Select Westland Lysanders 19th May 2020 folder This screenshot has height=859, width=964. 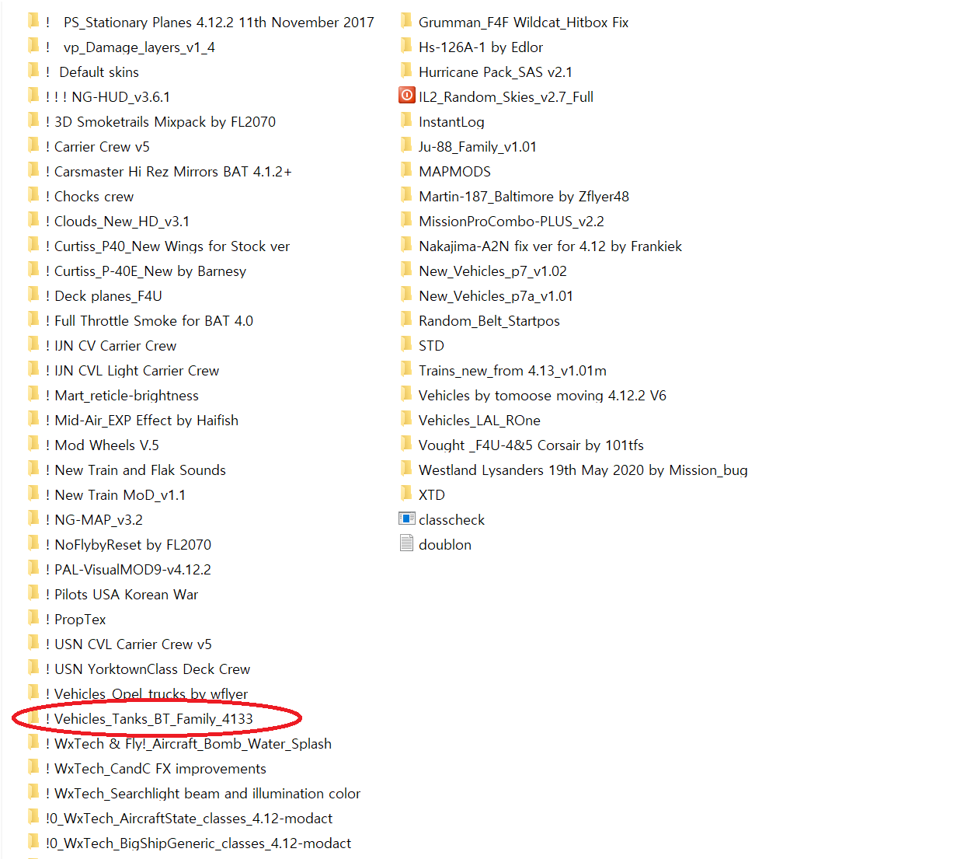[583, 470]
